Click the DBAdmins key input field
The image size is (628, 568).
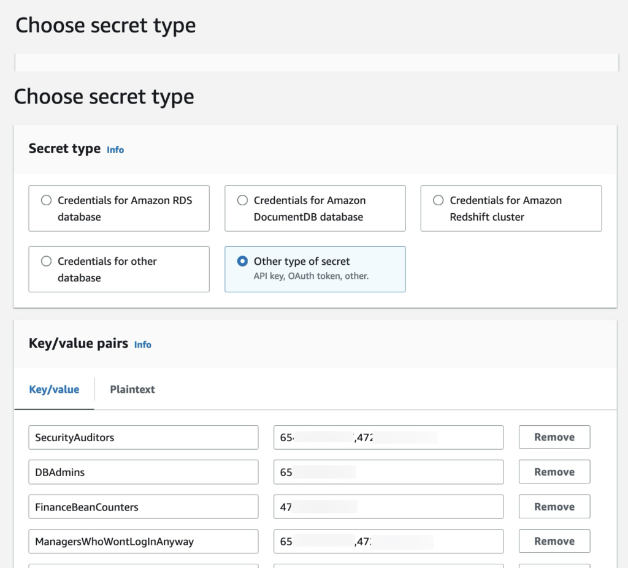click(x=143, y=472)
